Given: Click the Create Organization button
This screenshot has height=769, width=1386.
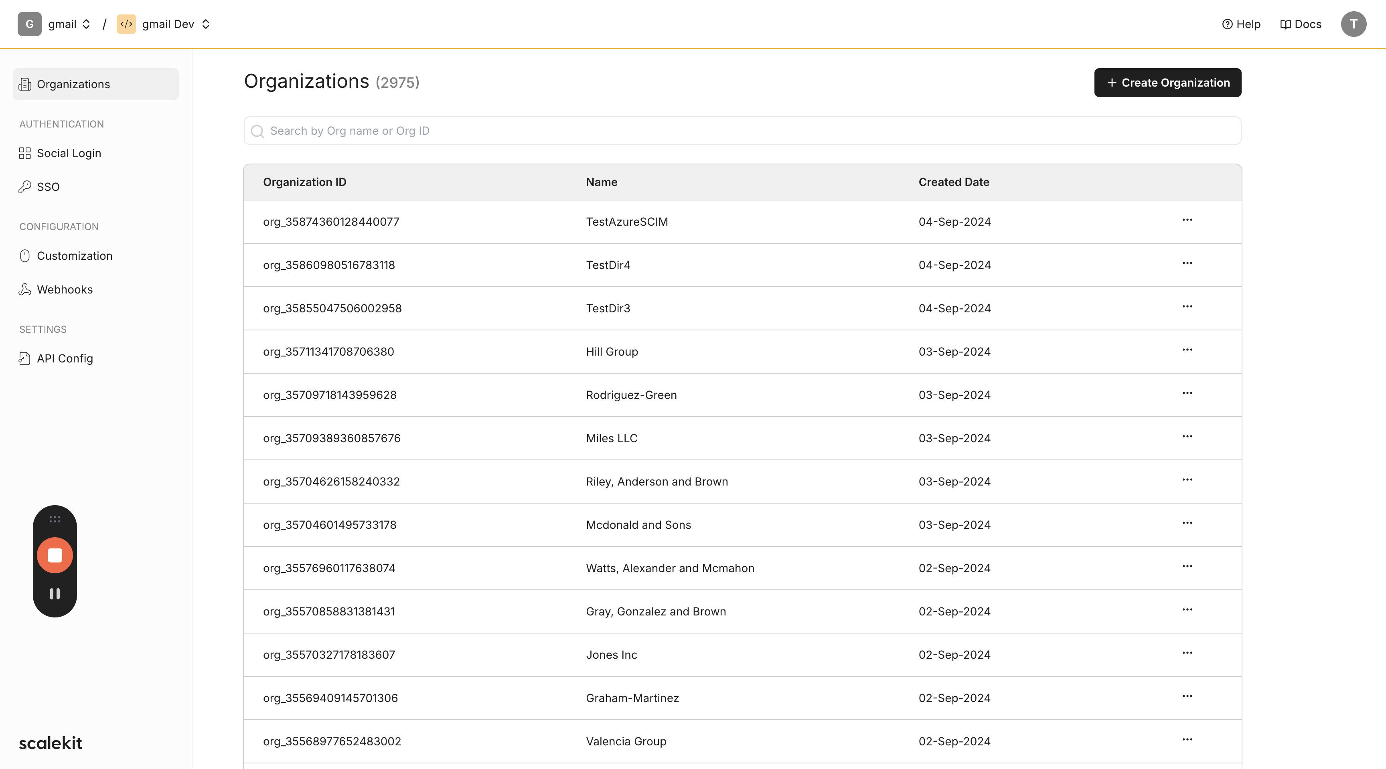Looking at the screenshot, I should 1167,82.
